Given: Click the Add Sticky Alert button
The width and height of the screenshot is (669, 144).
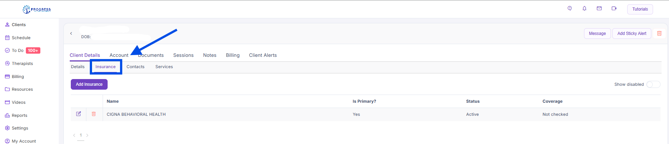Looking at the screenshot, I should pos(631,34).
